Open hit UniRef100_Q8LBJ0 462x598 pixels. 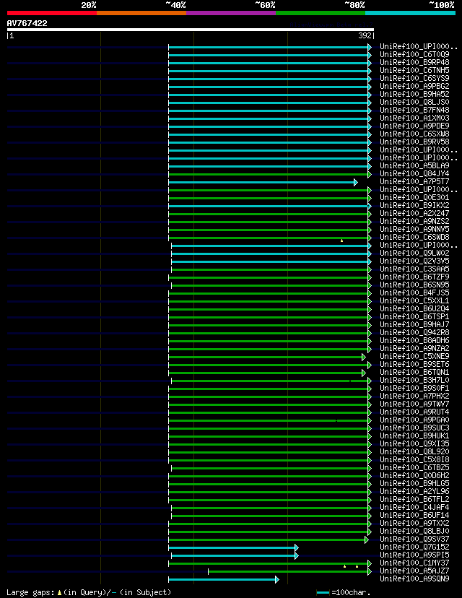pos(414,532)
